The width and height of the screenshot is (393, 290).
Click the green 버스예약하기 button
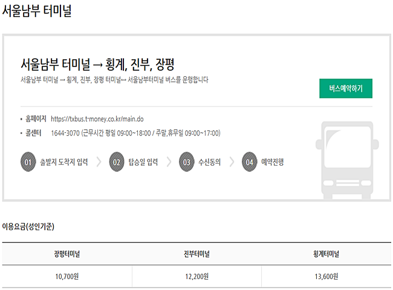click(346, 88)
